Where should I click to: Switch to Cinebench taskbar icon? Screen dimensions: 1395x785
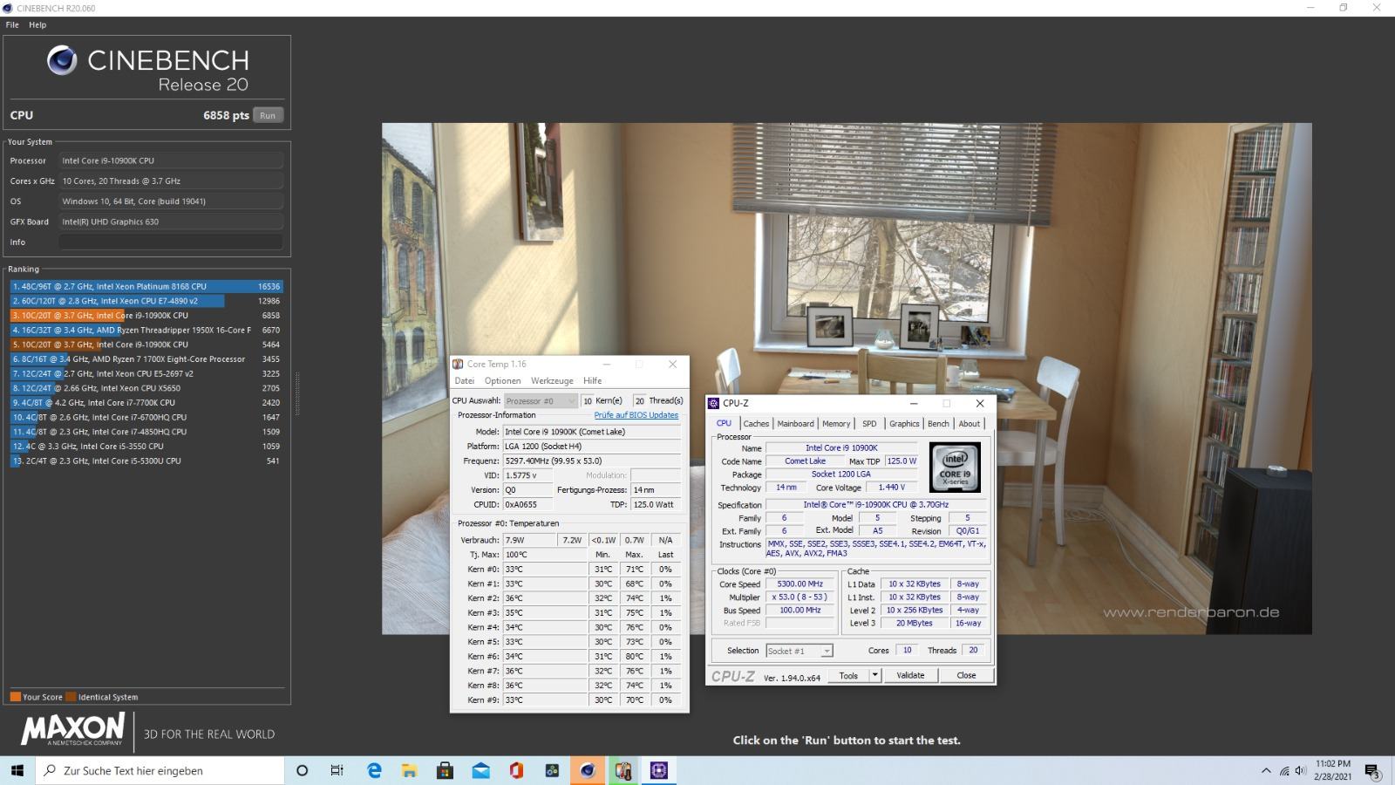588,770
